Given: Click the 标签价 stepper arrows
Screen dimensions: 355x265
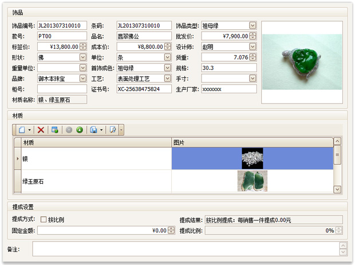Looking at the screenshot, I should [83, 46].
